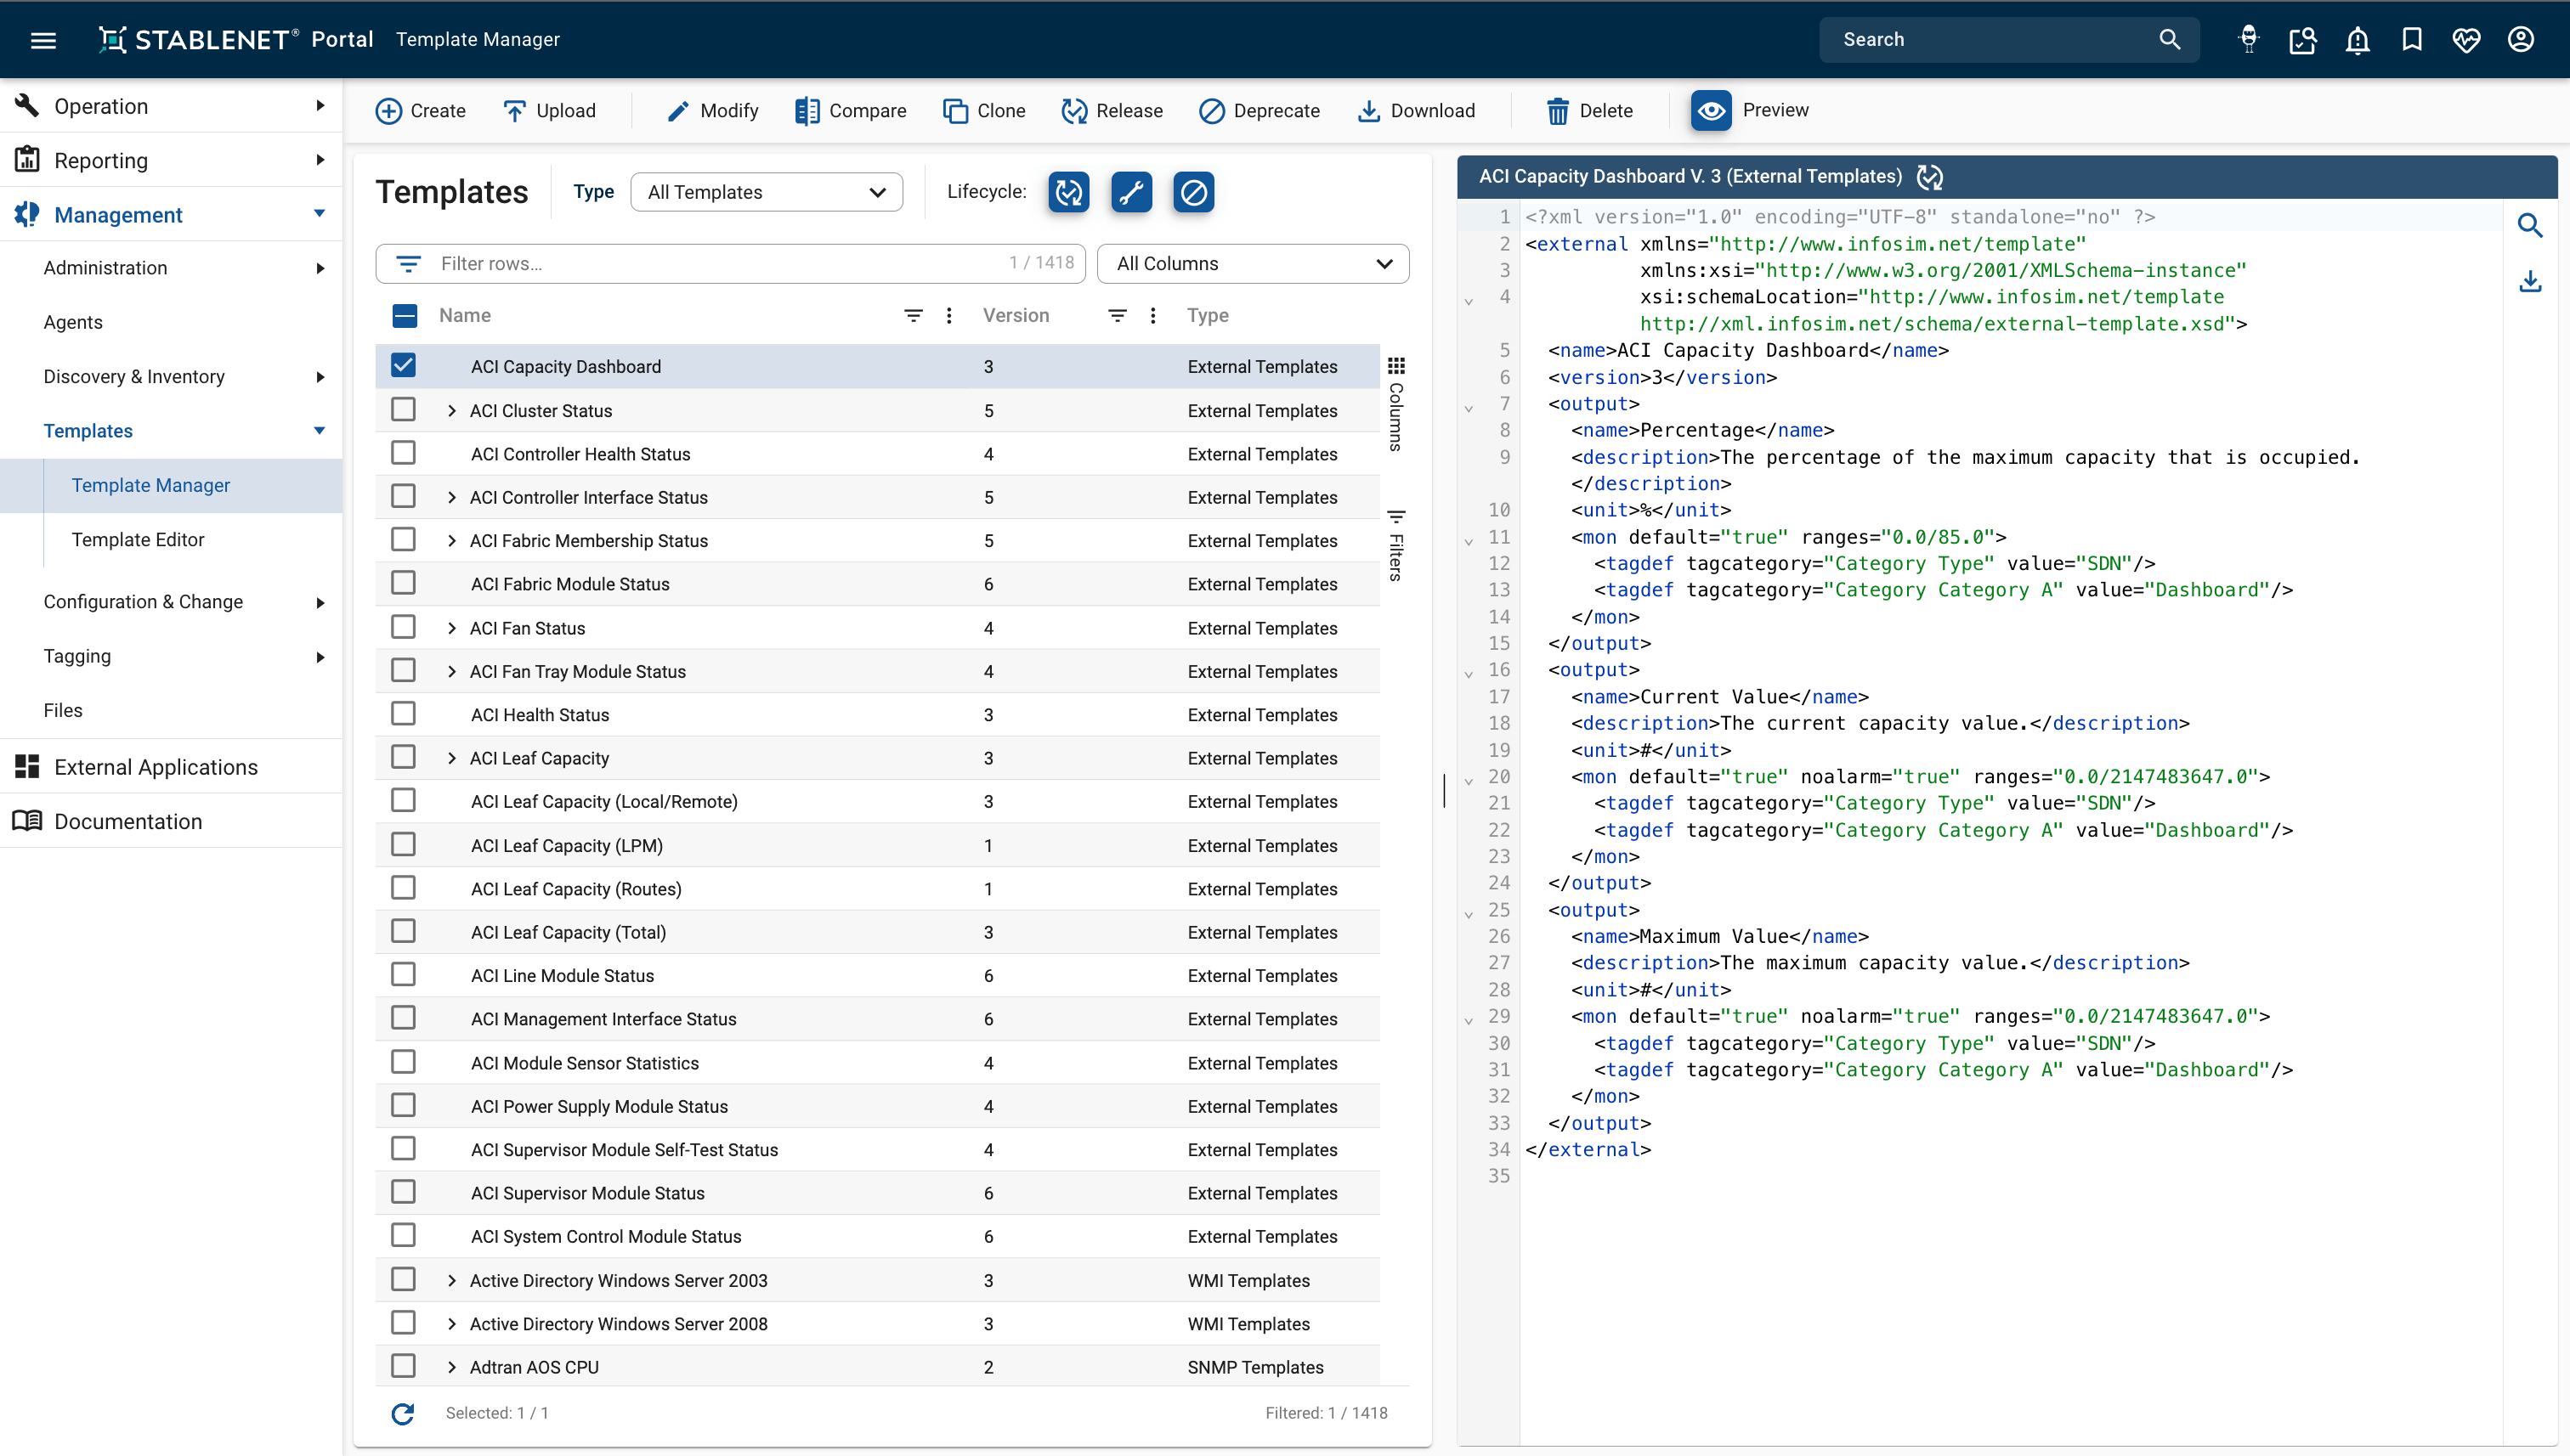
Task: Click the Delete toolbar button
Action: (x=1588, y=111)
